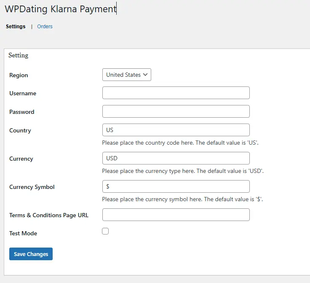
Task: Click the Terms & Conditions Page URL field
Action: coord(176,215)
